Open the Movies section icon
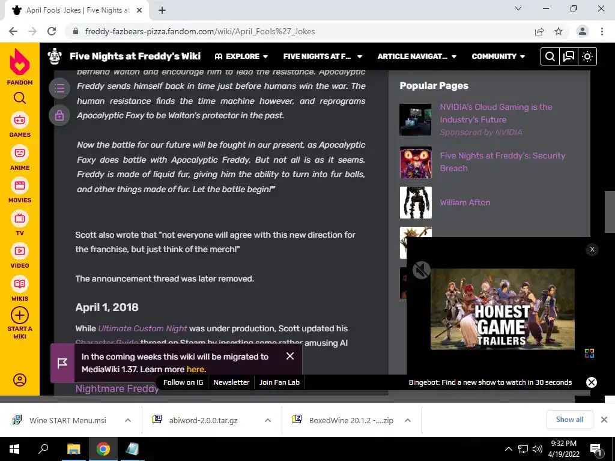The width and height of the screenshot is (615, 461). (x=20, y=185)
